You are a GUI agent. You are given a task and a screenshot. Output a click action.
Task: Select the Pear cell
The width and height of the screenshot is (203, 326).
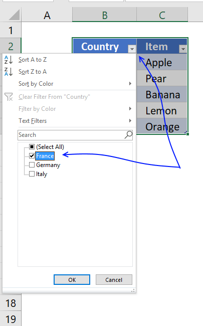(162, 78)
